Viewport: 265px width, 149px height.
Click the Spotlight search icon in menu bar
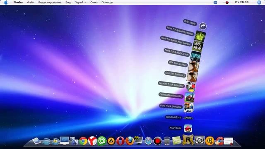click(259, 2)
